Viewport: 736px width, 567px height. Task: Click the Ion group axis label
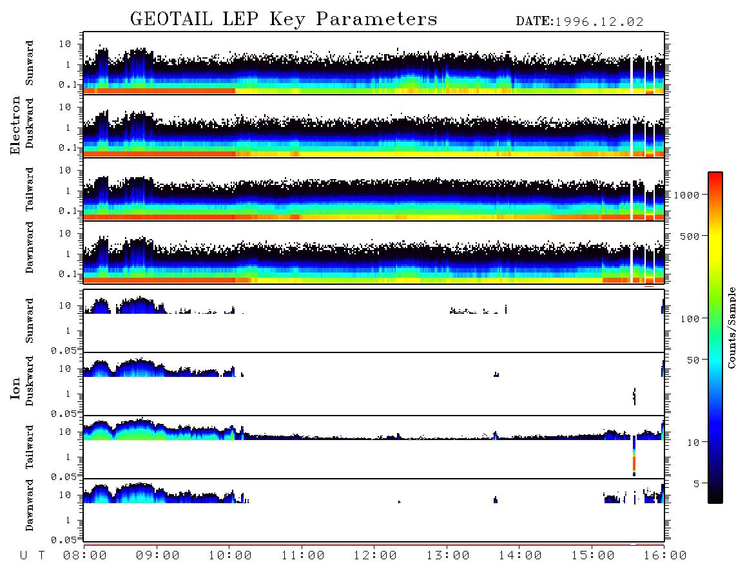pos(15,388)
